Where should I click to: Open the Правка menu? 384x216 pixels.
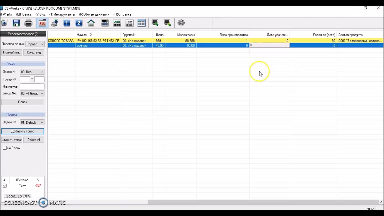24,14
